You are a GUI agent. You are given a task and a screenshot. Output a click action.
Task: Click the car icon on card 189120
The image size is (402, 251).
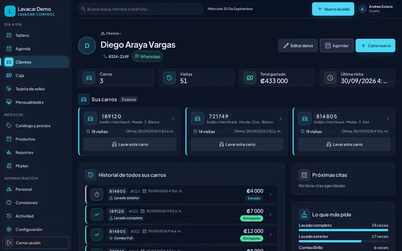point(90,119)
